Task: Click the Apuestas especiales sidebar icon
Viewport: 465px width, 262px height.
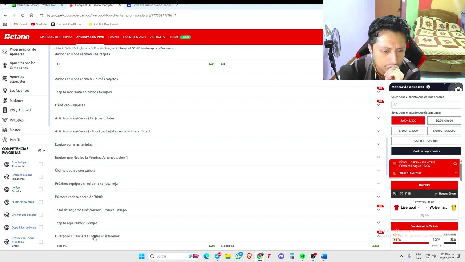Action: (x=5, y=79)
